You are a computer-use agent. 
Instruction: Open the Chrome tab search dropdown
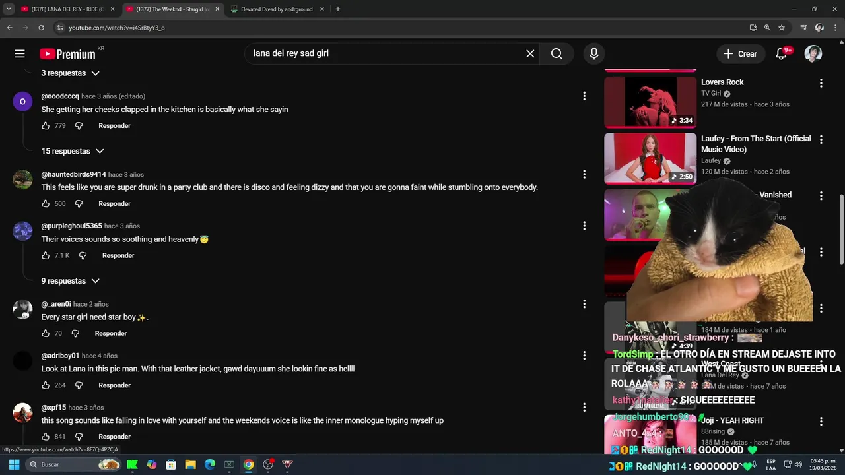9,9
